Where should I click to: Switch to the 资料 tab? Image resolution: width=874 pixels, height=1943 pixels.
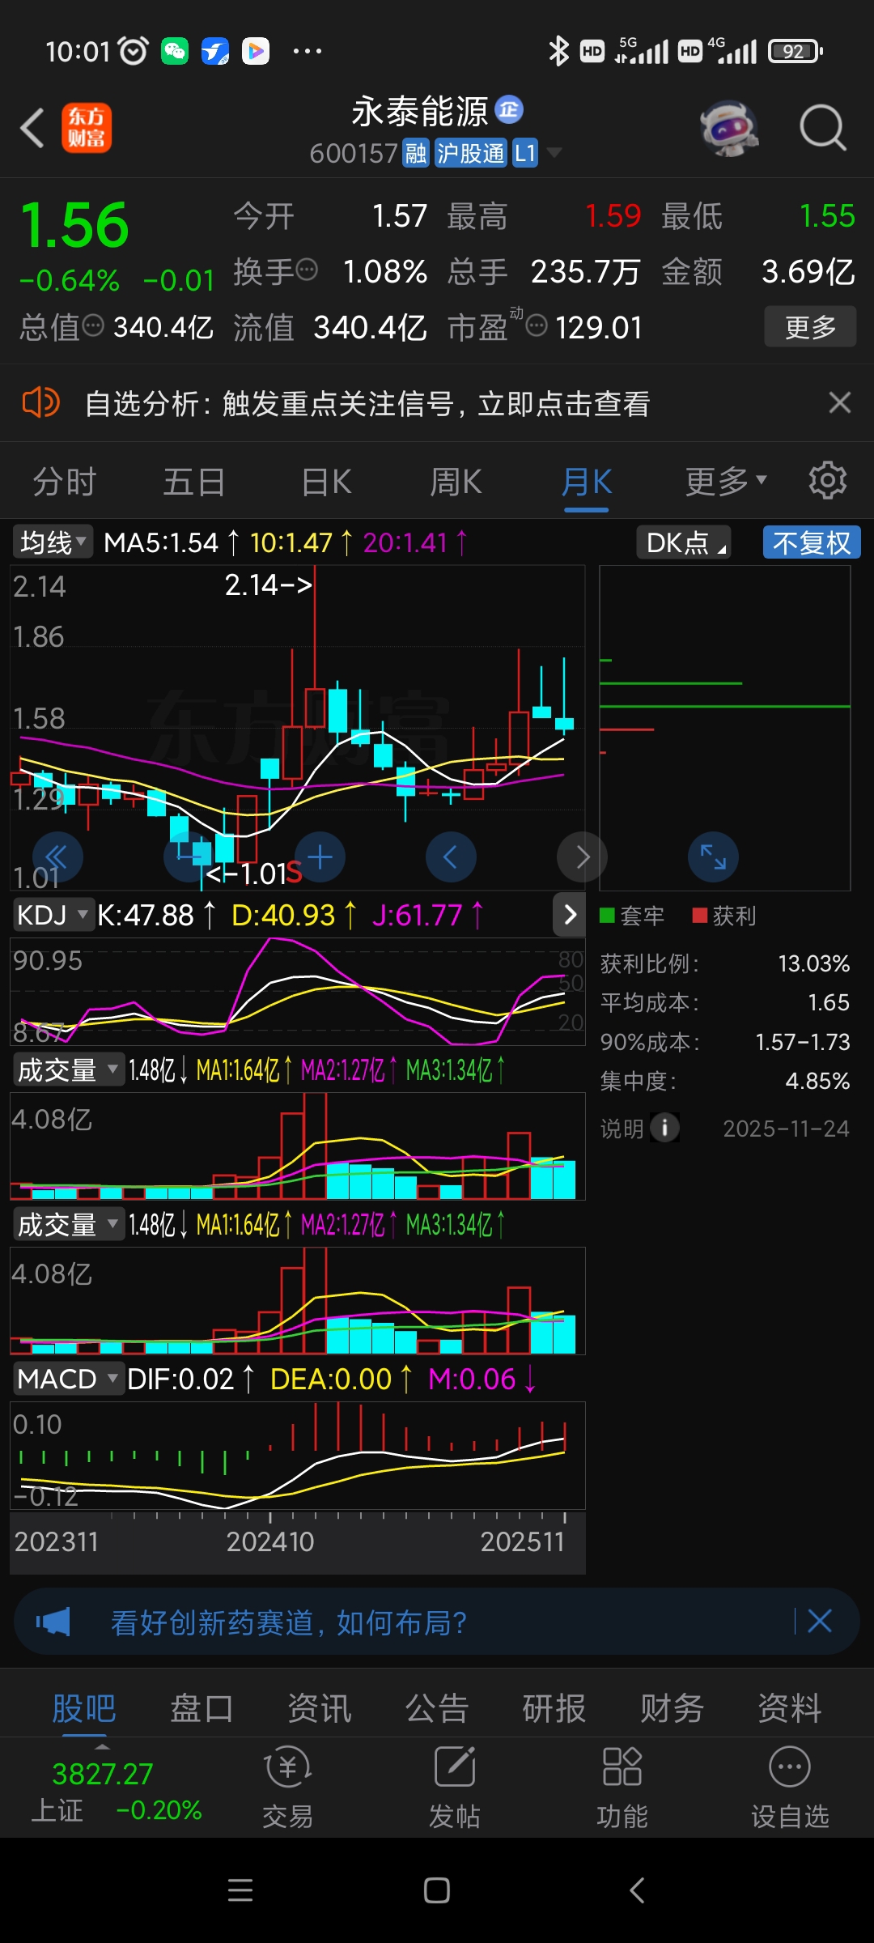[x=790, y=1708]
